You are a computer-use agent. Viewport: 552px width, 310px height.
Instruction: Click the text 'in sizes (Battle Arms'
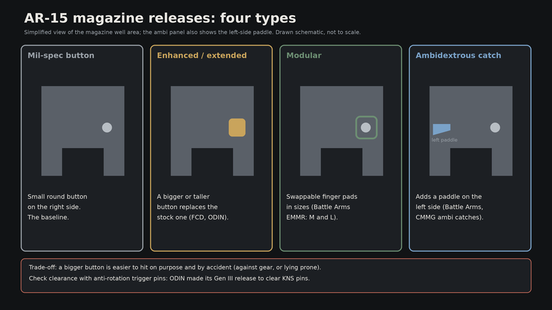pyautogui.click(x=318, y=207)
